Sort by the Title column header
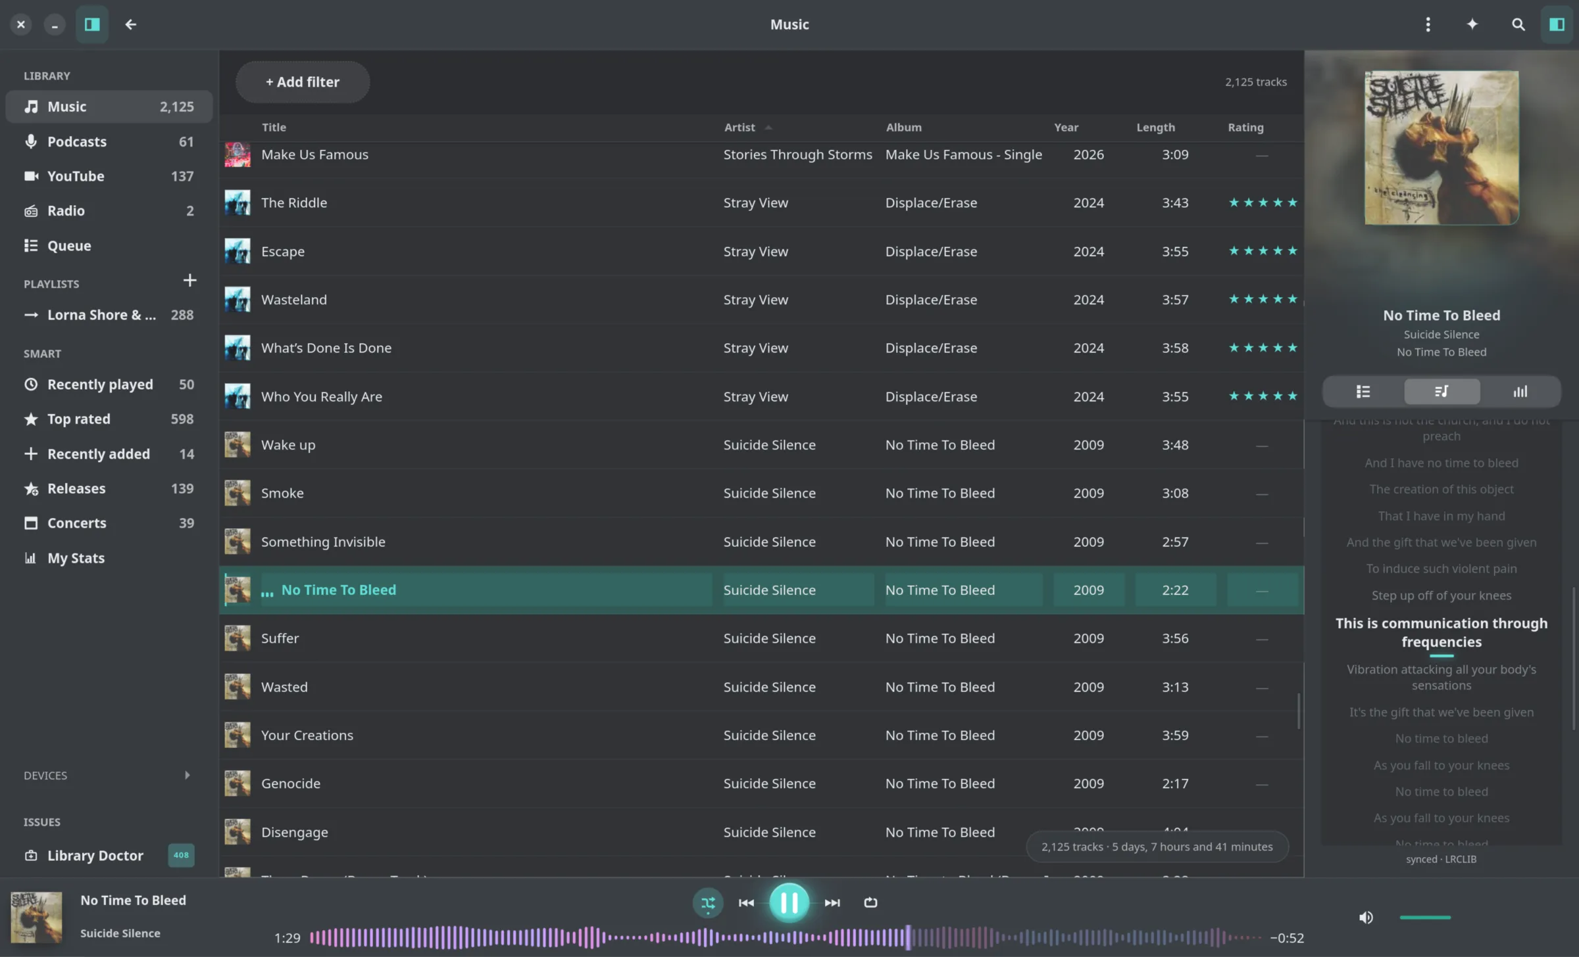The width and height of the screenshot is (1579, 957). [274, 128]
